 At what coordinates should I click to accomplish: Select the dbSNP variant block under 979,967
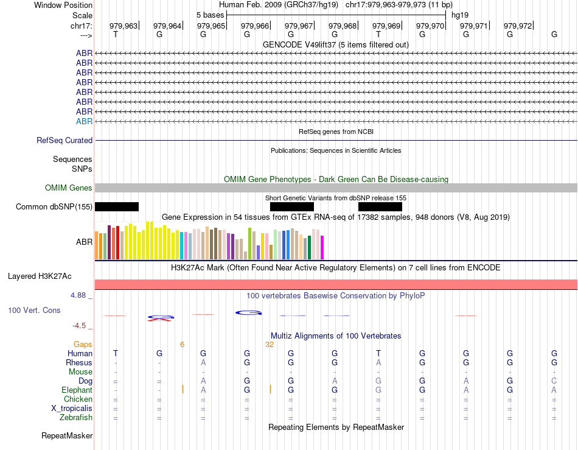click(292, 206)
